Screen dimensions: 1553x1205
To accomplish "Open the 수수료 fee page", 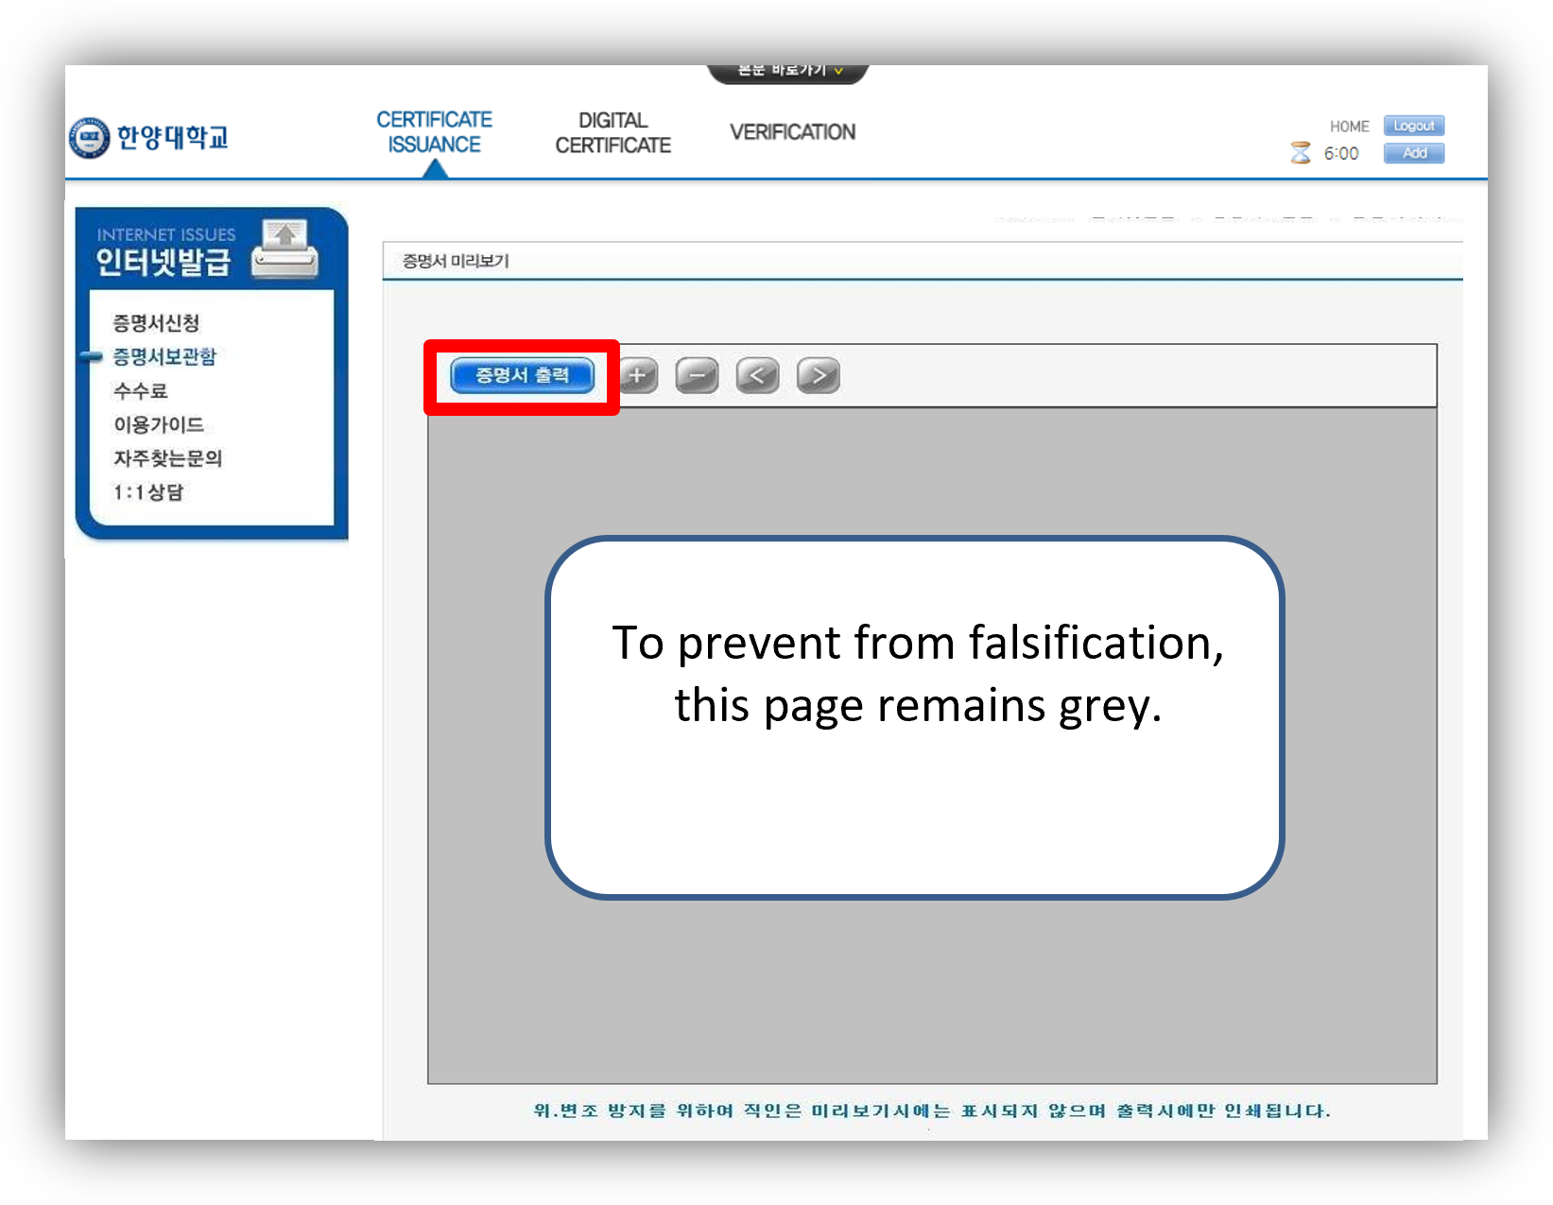I will [140, 391].
